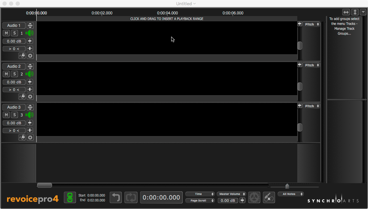
Task: Open the Page Scroll dropdown
Action: coord(200,200)
